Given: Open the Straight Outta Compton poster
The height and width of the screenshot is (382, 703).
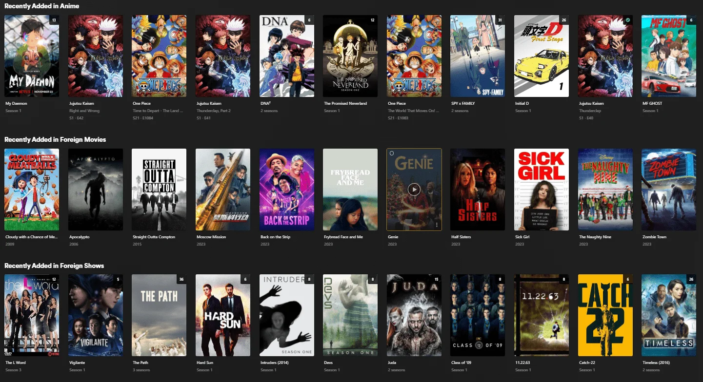Looking at the screenshot, I should (x=159, y=190).
